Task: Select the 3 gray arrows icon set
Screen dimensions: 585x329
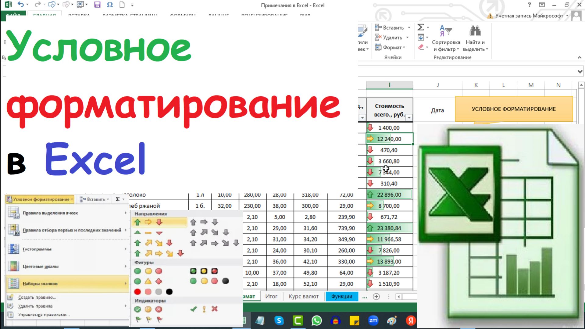Action: click(204, 222)
